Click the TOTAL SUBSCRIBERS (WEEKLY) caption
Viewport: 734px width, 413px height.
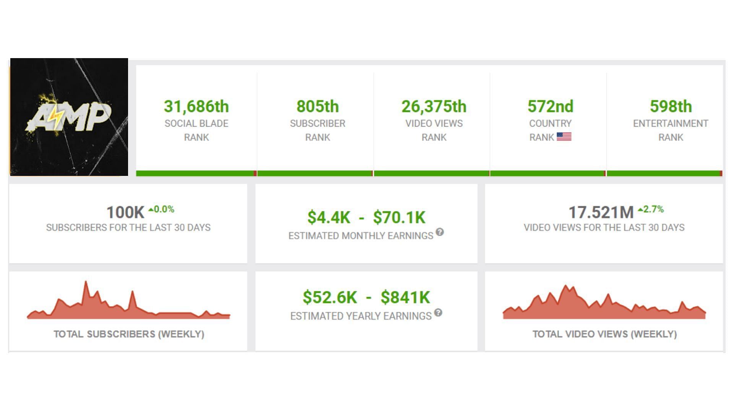click(129, 334)
